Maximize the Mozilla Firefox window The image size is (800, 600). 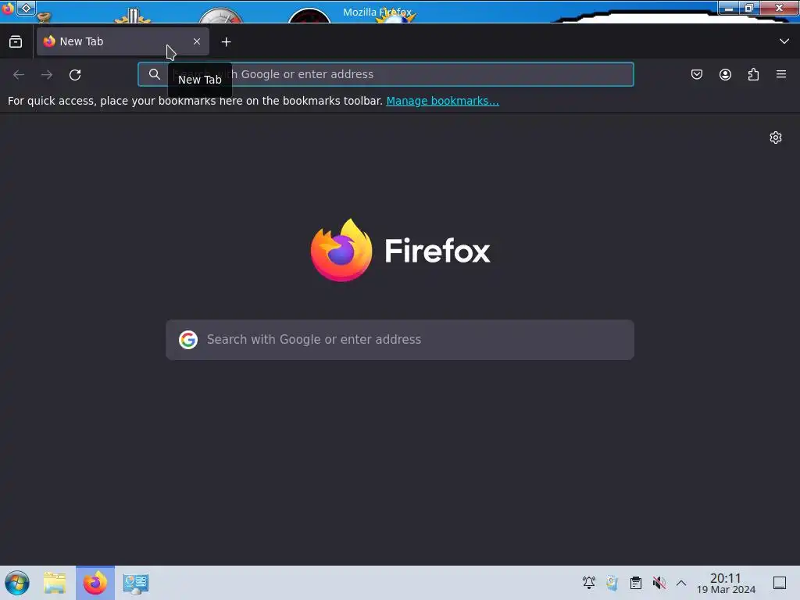pos(749,8)
